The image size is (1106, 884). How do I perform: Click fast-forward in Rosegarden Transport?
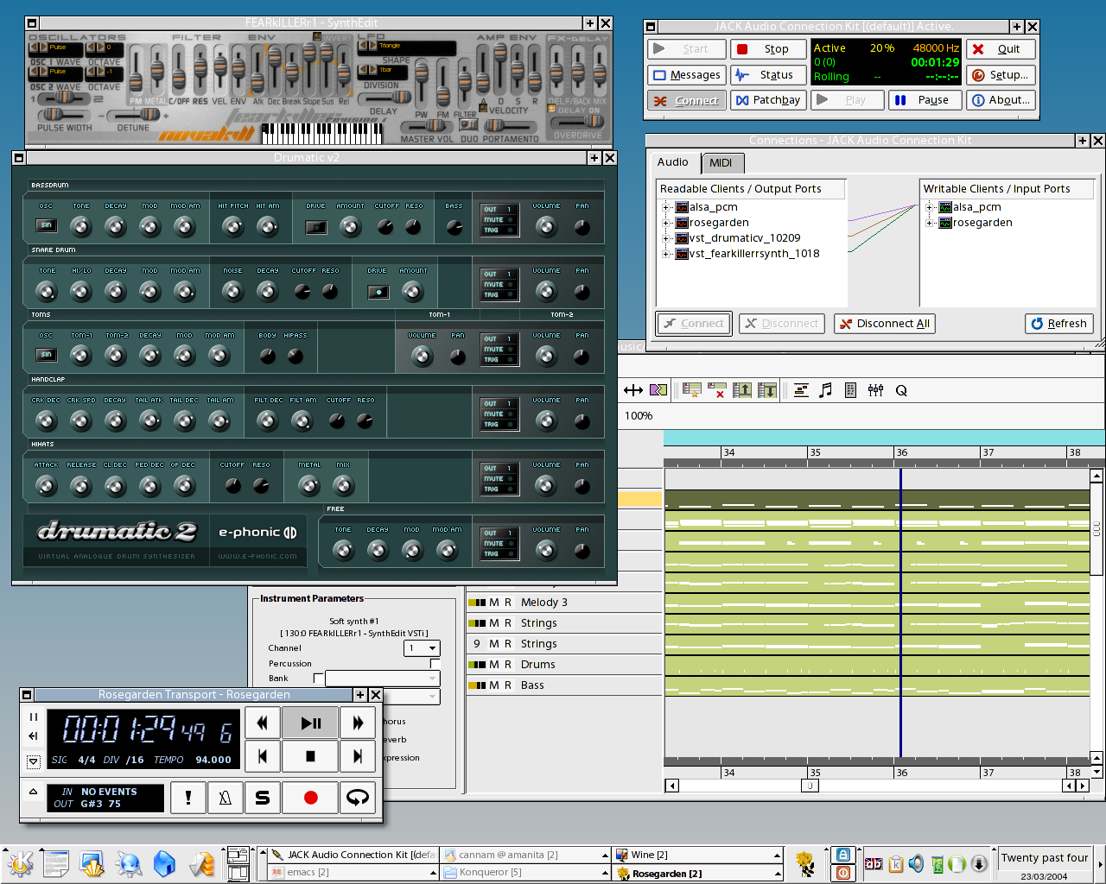358,723
